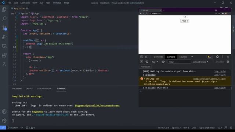The height and width of the screenshot is (132, 235).
Task: Close the App.tsx editor tab
Action: (x=27, y=8)
